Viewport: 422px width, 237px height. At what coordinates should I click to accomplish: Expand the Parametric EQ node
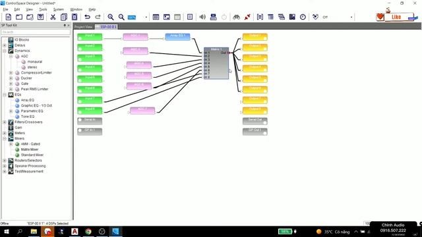(11, 111)
